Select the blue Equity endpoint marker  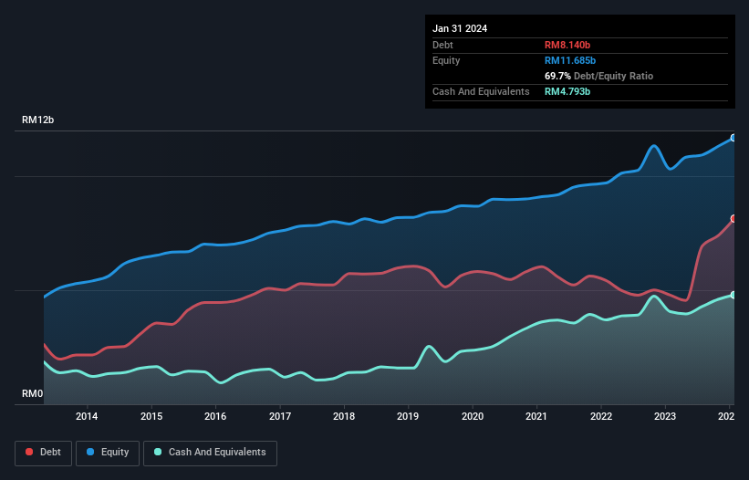point(733,138)
